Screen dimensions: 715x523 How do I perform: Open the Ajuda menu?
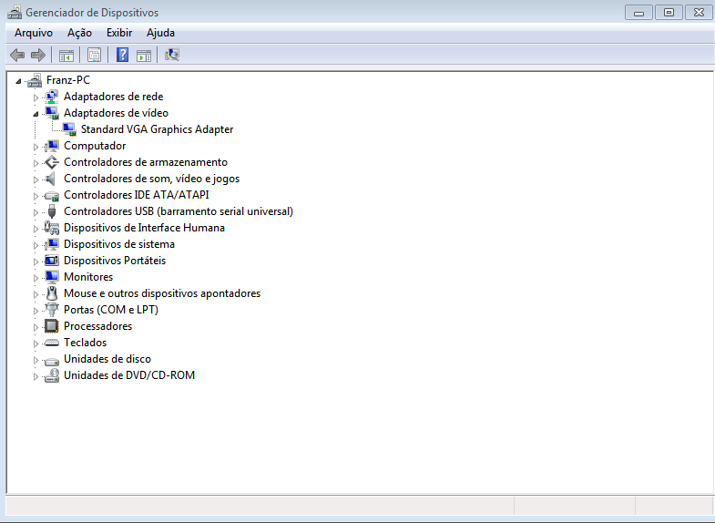pyautogui.click(x=160, y=33)
